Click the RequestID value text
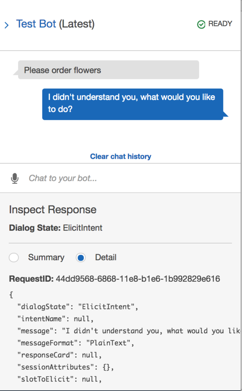This screenshot has height=391, width=242. 138,279
